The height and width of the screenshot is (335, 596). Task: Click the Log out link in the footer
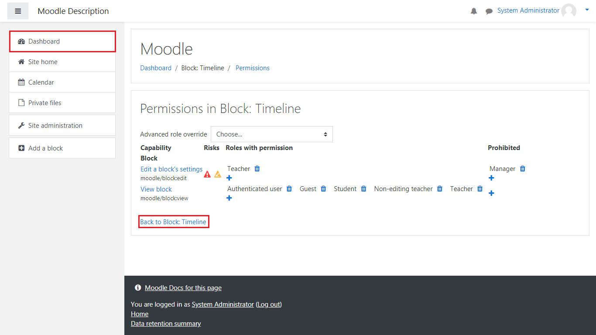(268, 304)
